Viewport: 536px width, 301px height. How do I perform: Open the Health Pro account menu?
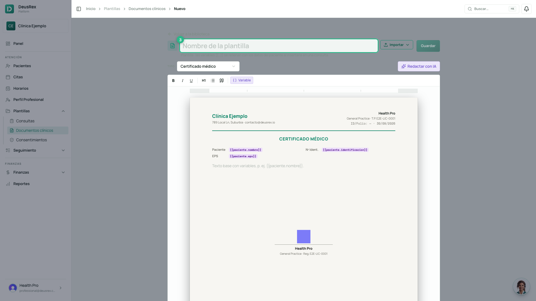coord(35,288)
